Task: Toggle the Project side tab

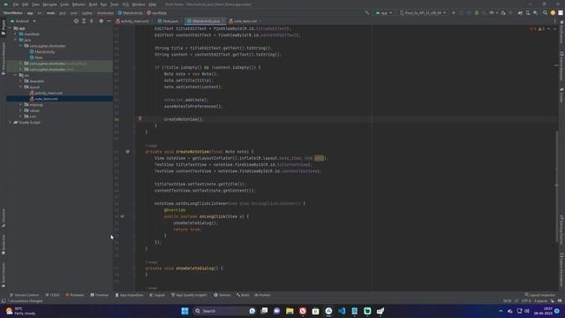Action: pos(4,27)
